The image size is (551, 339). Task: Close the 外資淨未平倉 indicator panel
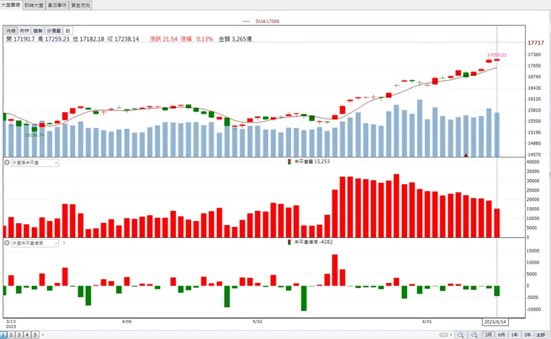pos(6,162)
